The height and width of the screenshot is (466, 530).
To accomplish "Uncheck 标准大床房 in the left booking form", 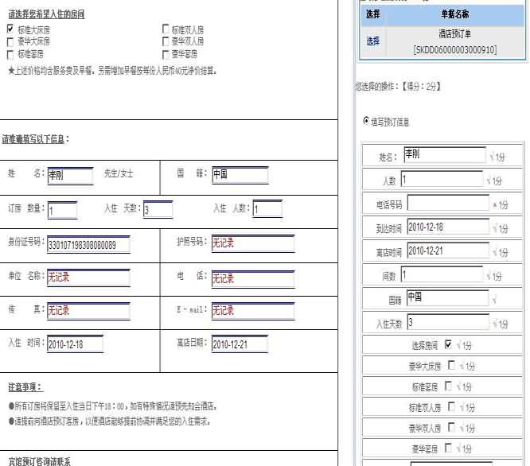I will coord(10,29).
